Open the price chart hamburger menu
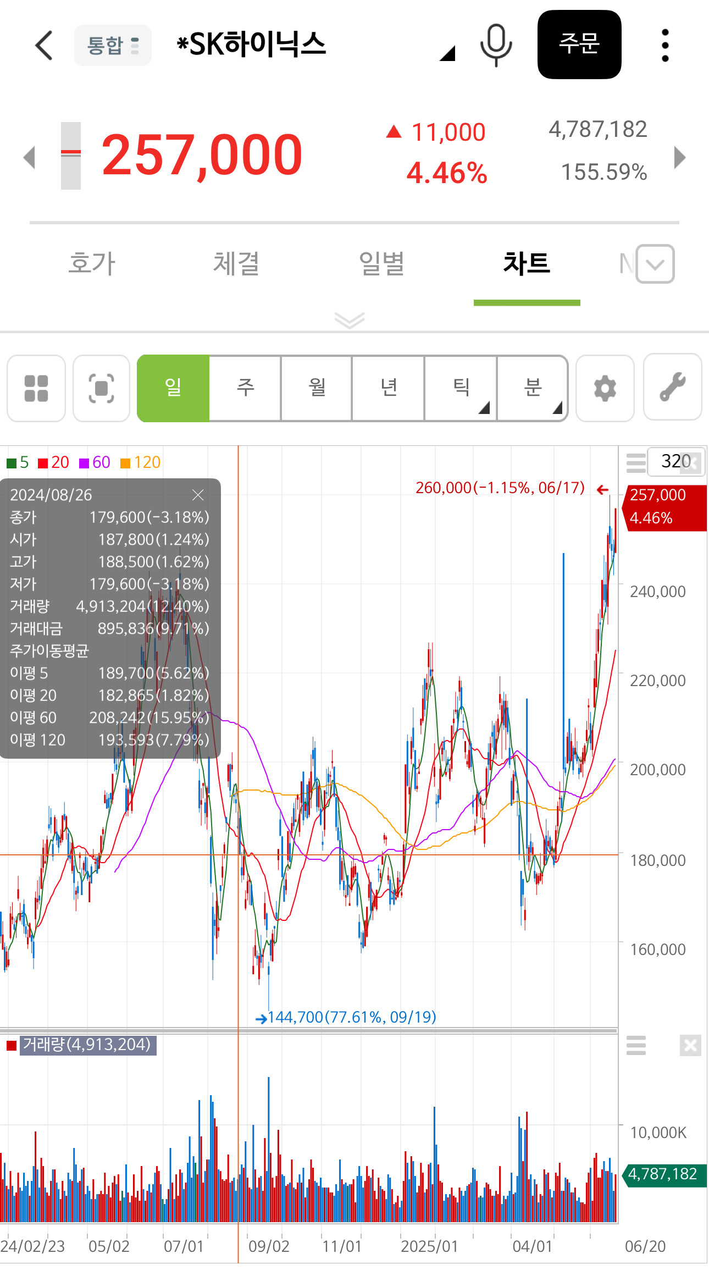 (x=636, y=463)
